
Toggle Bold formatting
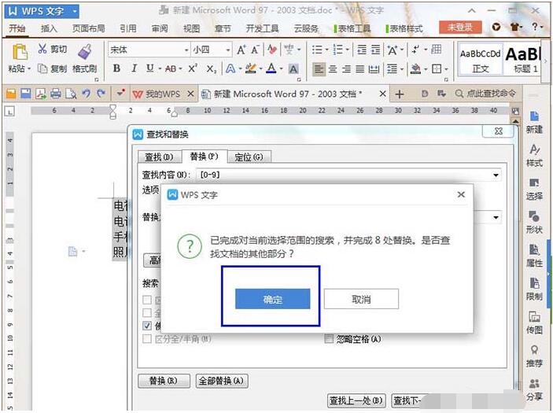click(x=116, y=68)
